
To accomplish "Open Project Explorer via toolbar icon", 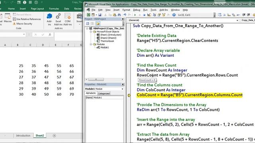I will click(x=155, y=15).
